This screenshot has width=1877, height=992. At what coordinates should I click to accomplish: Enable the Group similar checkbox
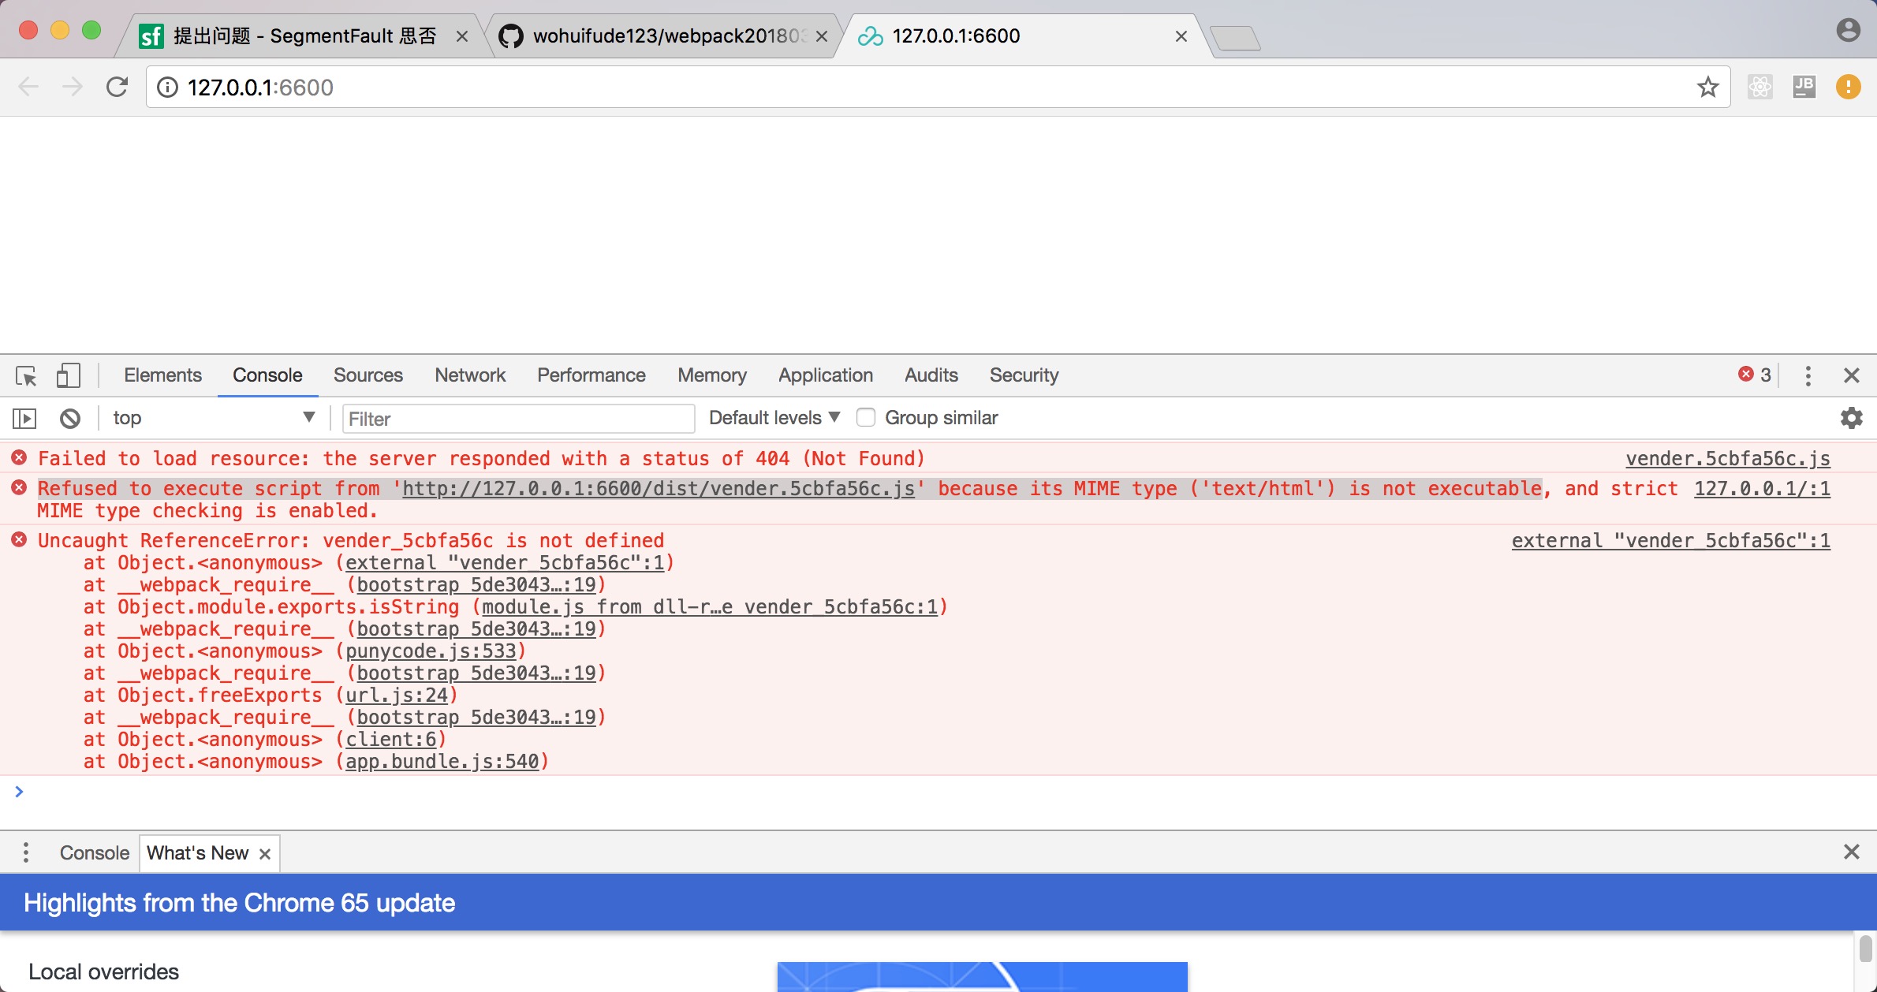click(866, 417)
